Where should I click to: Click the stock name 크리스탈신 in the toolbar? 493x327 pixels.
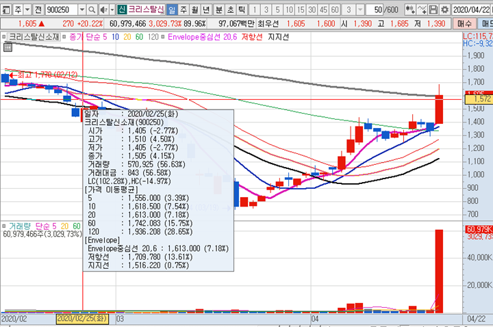tap(146, 10)
